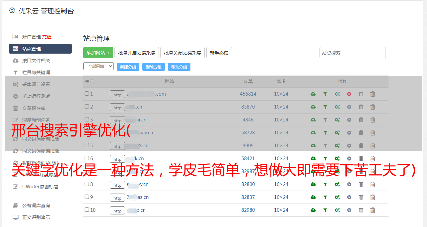Viewport: 427px width, 227px height.
Task: Click the 新建分组 button
Action: tap(128, 67)
